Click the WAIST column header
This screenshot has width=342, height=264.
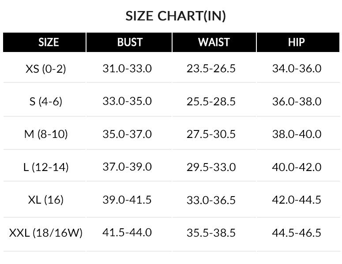click(214, 42)
